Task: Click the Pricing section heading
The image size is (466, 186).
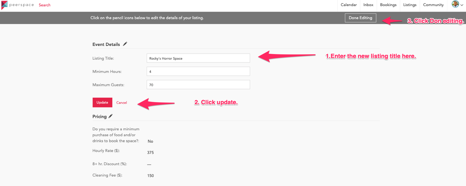Action: [x=99, y=117]
